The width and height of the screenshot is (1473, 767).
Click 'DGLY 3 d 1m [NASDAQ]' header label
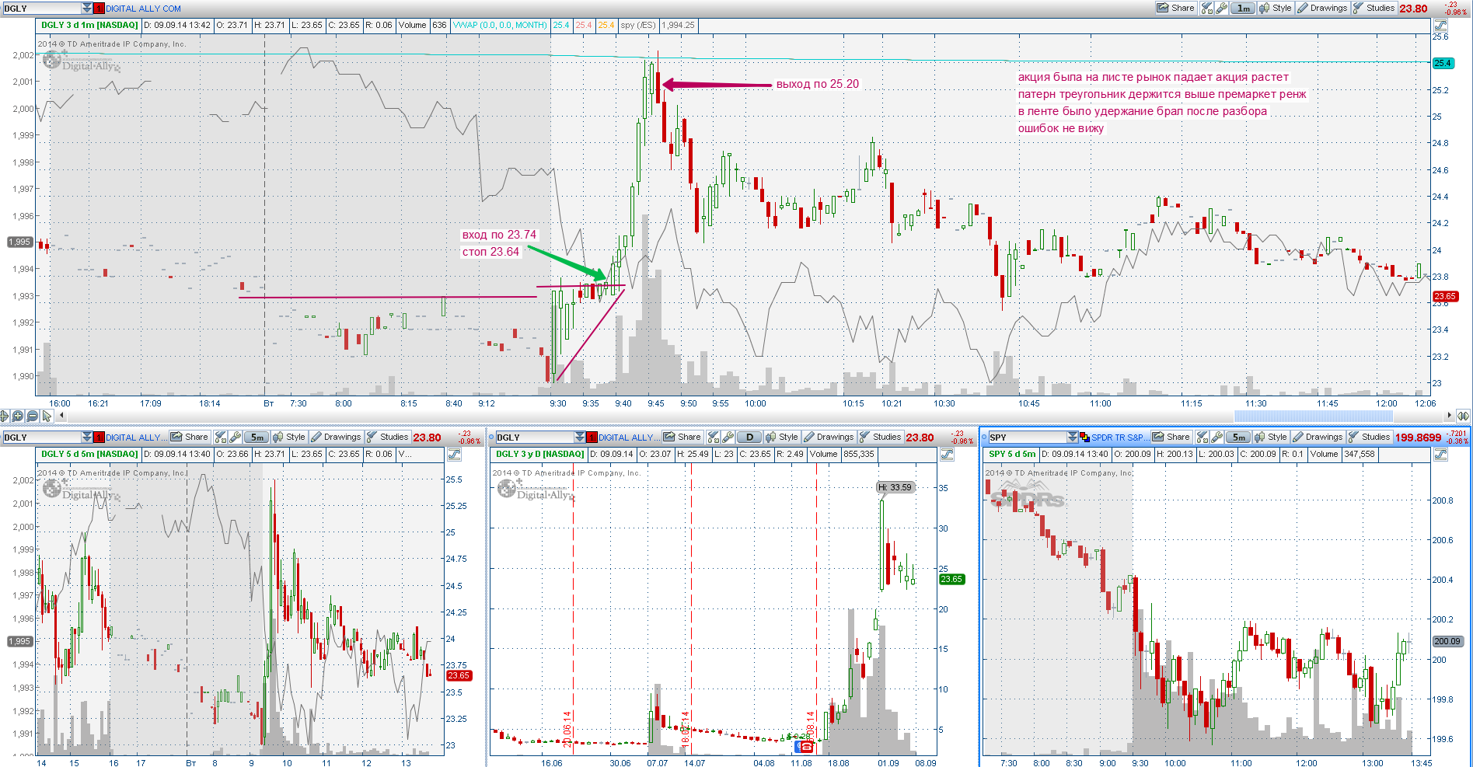point(89,25)
